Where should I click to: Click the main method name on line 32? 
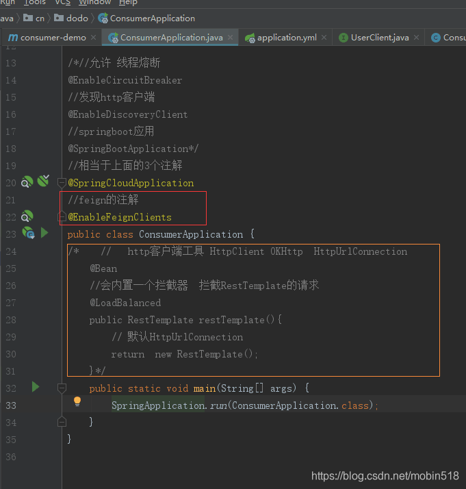(205, 388)
